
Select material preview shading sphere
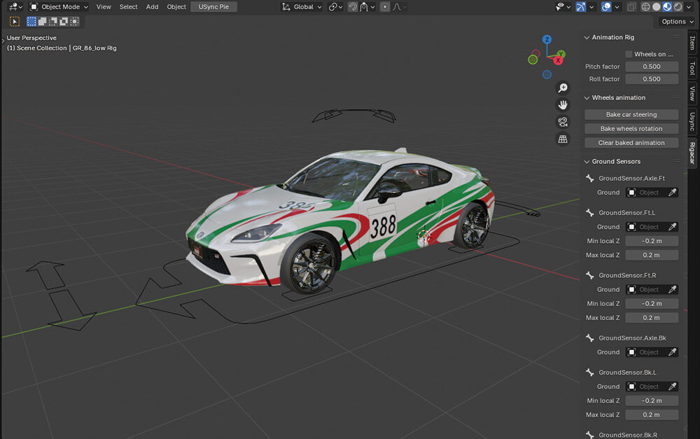click(667, 7)
